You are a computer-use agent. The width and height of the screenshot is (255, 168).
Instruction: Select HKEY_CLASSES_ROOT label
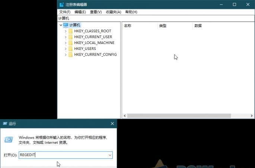tap(93, 31)
